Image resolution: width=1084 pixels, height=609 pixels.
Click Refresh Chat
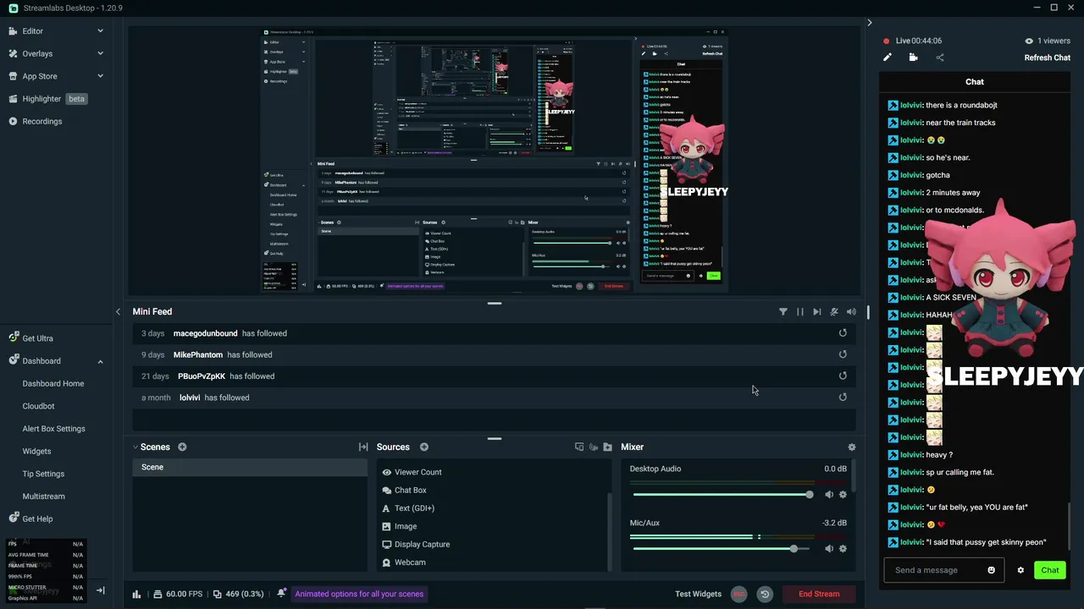click(1048, 58)
